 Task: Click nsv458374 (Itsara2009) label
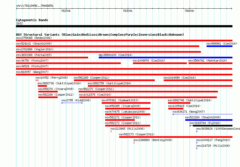point(56,89)
